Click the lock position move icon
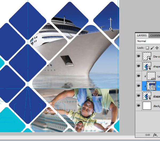 [x=157, y=48]
